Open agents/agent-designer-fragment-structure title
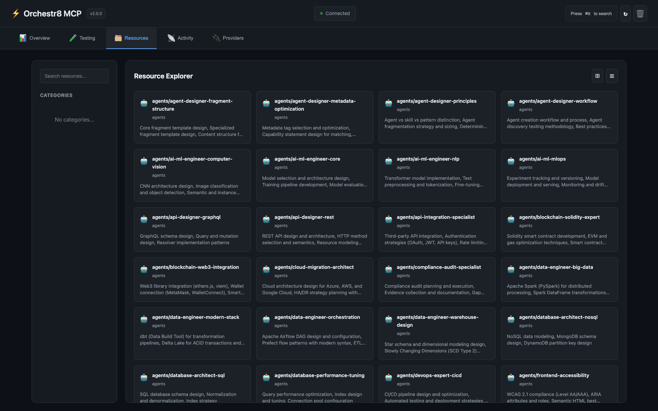Screen dimensions: 658x411 192,105
